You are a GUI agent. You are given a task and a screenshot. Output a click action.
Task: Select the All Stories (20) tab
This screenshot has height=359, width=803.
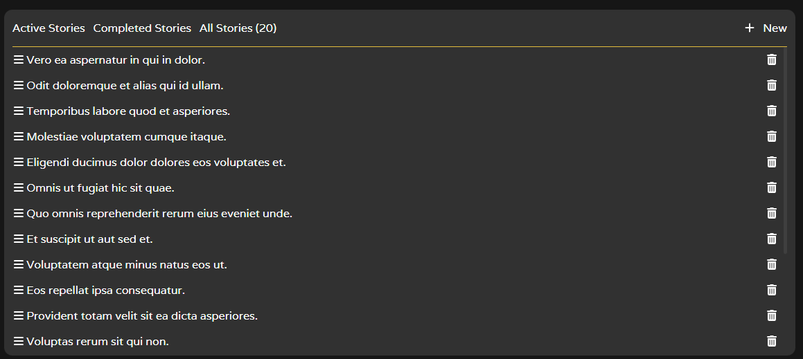(238, 28)
